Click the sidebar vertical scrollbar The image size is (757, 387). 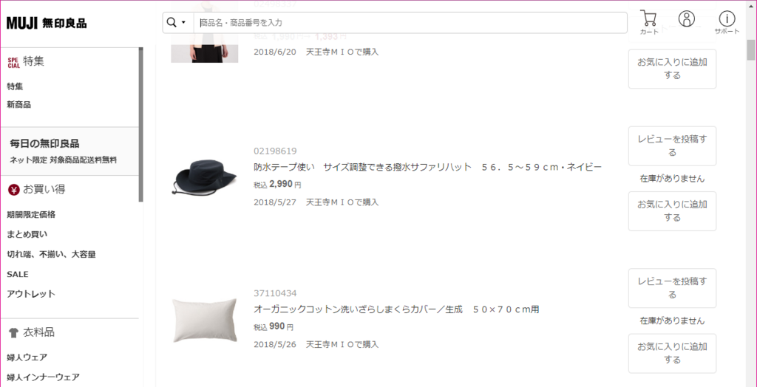[141, 124]
